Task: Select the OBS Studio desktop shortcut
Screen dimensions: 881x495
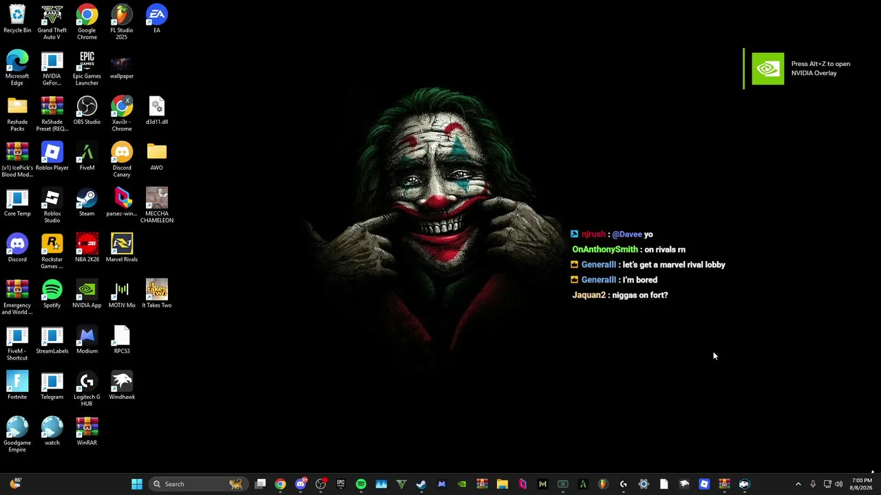Action: point(87,111)
